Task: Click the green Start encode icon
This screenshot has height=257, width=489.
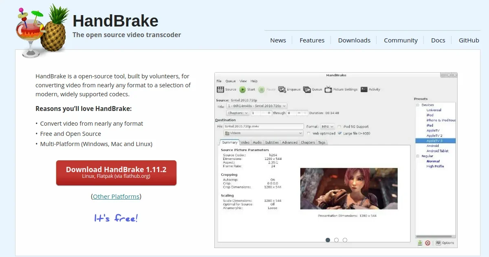Action: coord(242,89)
